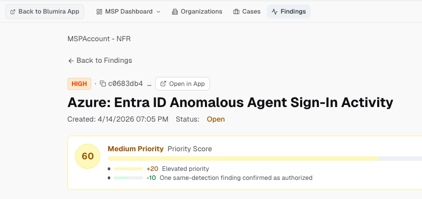Screen dimensions: 422x199
Task: Click the external-link icon on Back to Blumira App
Action: 13,12
